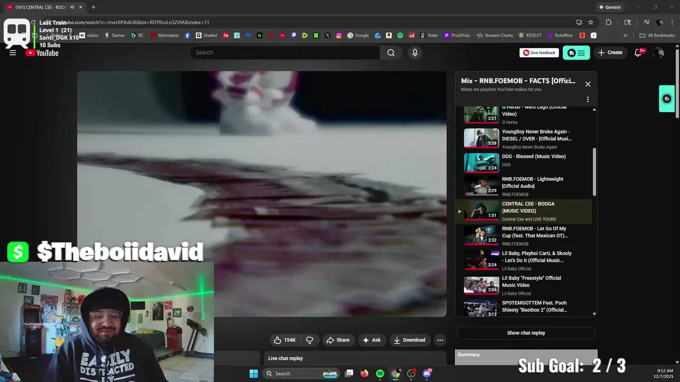Dislike the video with thumbs down

tap(310, 340)
